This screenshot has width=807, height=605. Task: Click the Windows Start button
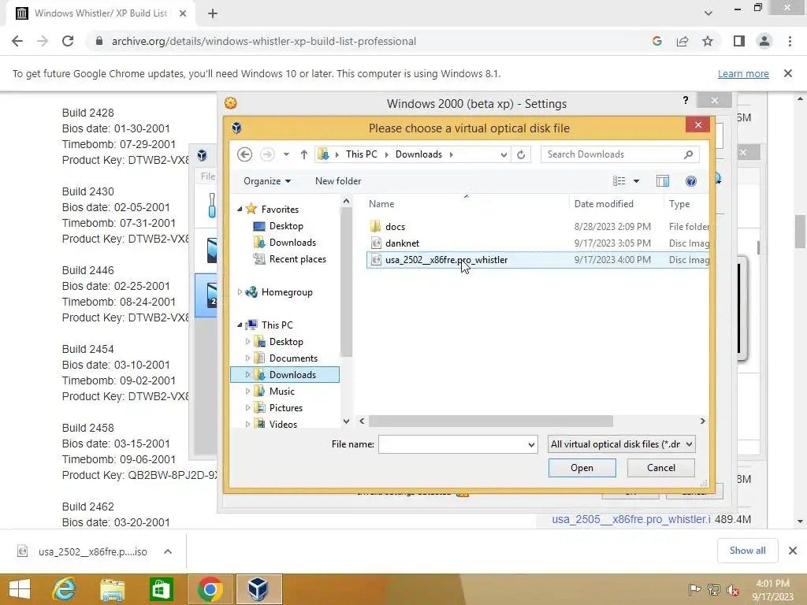coord(20,589)
